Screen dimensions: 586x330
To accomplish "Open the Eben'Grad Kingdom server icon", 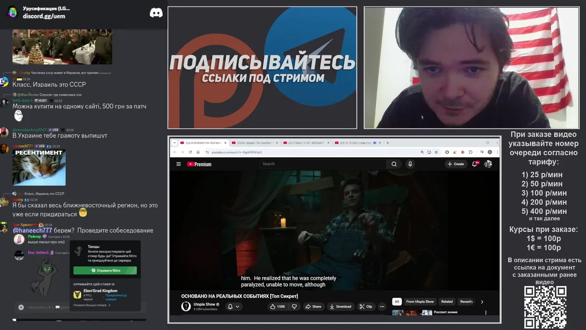I will [x=77, y=294].
